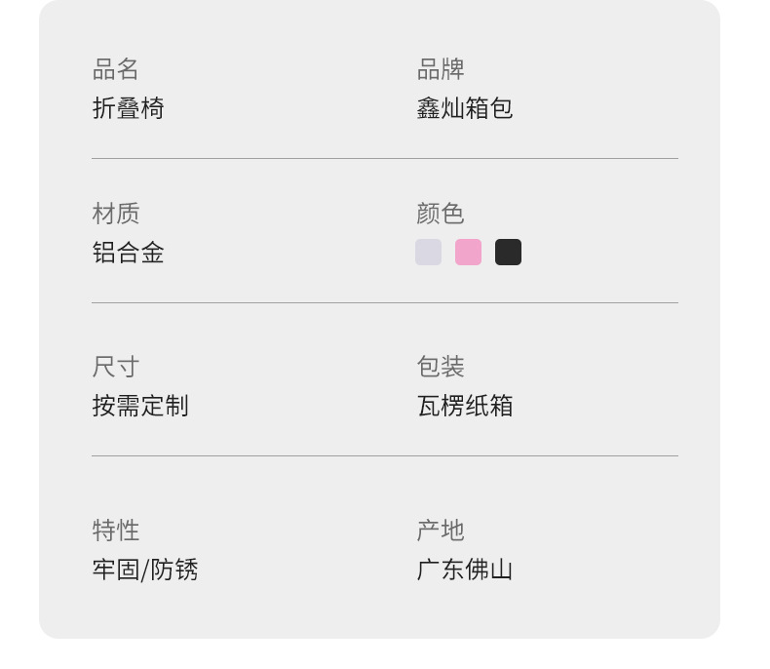Viewport: 770px width, 669px height.
Task: Click the 广东佛山 origin value
Action: click(x=464, y=570)
